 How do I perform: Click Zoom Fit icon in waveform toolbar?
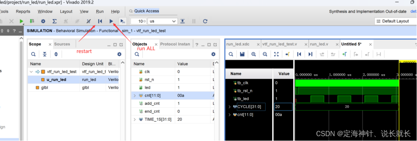pos(276,54)
